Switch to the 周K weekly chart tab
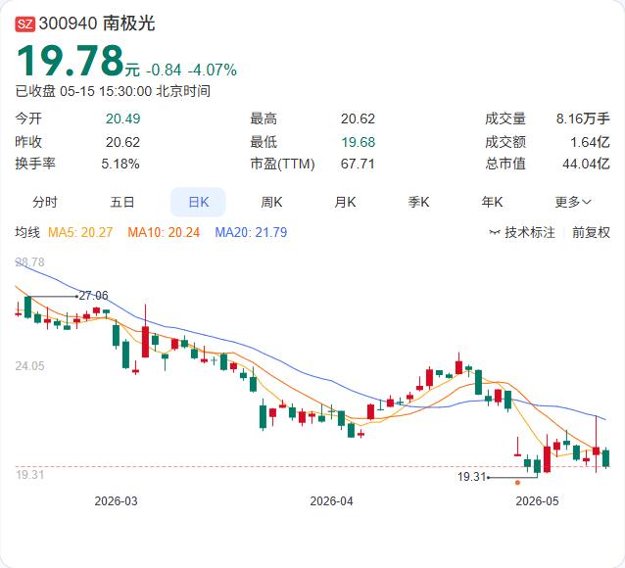Image resolution: width=625 pixels, height=568 pixels. coord(271,202)
